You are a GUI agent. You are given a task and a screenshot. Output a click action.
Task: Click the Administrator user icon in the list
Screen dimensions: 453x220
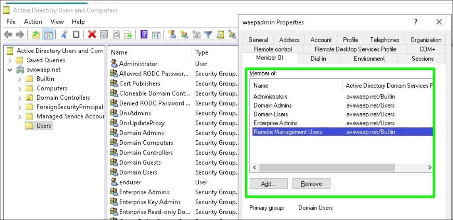pos(114,64)
